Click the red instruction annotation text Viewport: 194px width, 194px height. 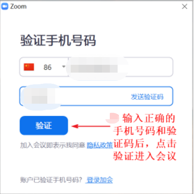click(x=145, y=137)
